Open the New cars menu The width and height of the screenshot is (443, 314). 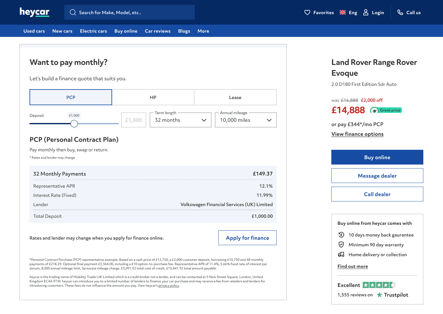click(62, 31)
